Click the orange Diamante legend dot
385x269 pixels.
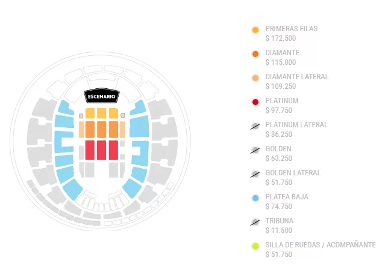click(255, 53)
